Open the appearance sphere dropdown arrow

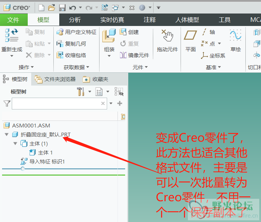pos(150,8)
